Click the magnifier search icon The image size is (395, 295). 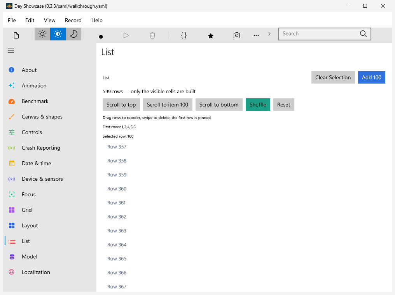pos(363,34)
